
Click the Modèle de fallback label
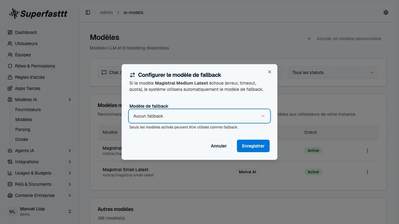(149, 106)
